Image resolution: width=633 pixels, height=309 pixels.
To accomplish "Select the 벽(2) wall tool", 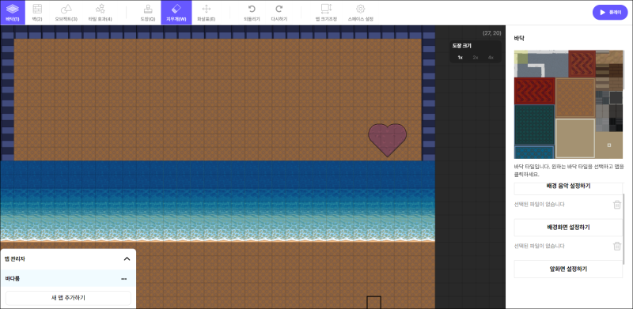I will click(x=37, y=13).
